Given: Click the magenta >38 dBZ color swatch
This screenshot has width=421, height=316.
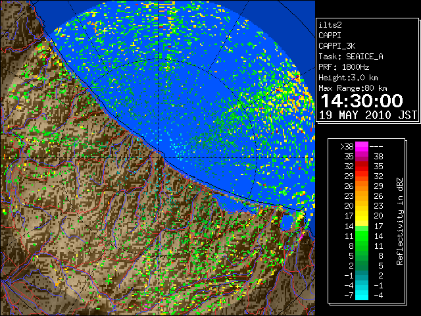Looking at the screenshot, I should (362, 146).
